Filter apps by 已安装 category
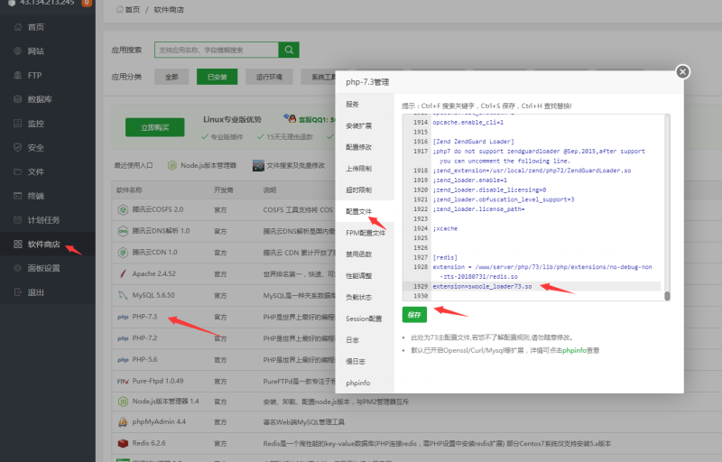Viewport: 722px width, 462px height. coord(217,77)
